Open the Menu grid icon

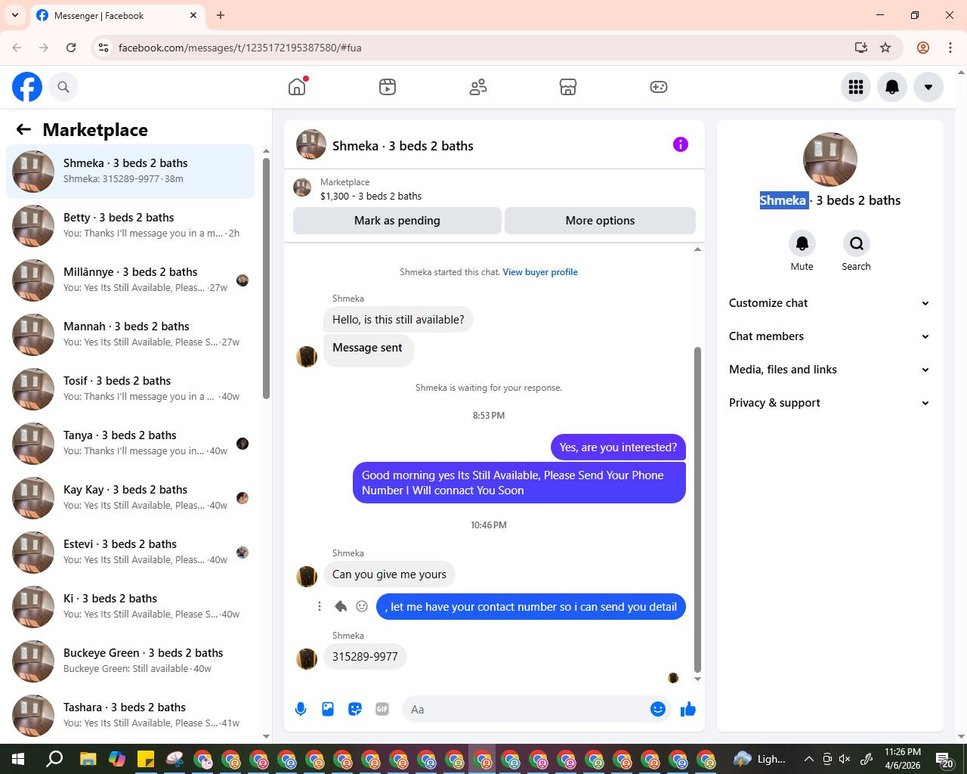coord(856,87)
